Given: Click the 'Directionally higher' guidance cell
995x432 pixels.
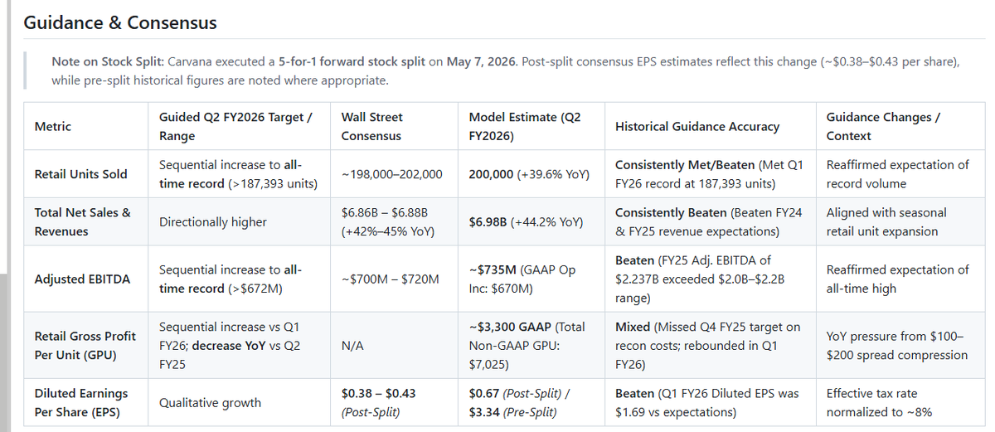Looking at the screenshot, I should coord(213,221).
